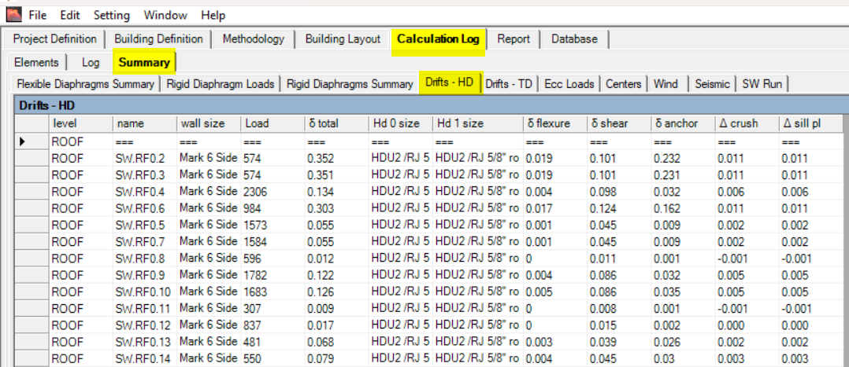Open the Setting menu
This screenshot has width=849, height=367.
[x=112, y=15]
